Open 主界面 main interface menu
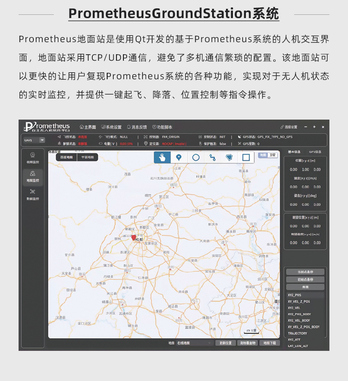348x381 pixels. click(88, 127)
